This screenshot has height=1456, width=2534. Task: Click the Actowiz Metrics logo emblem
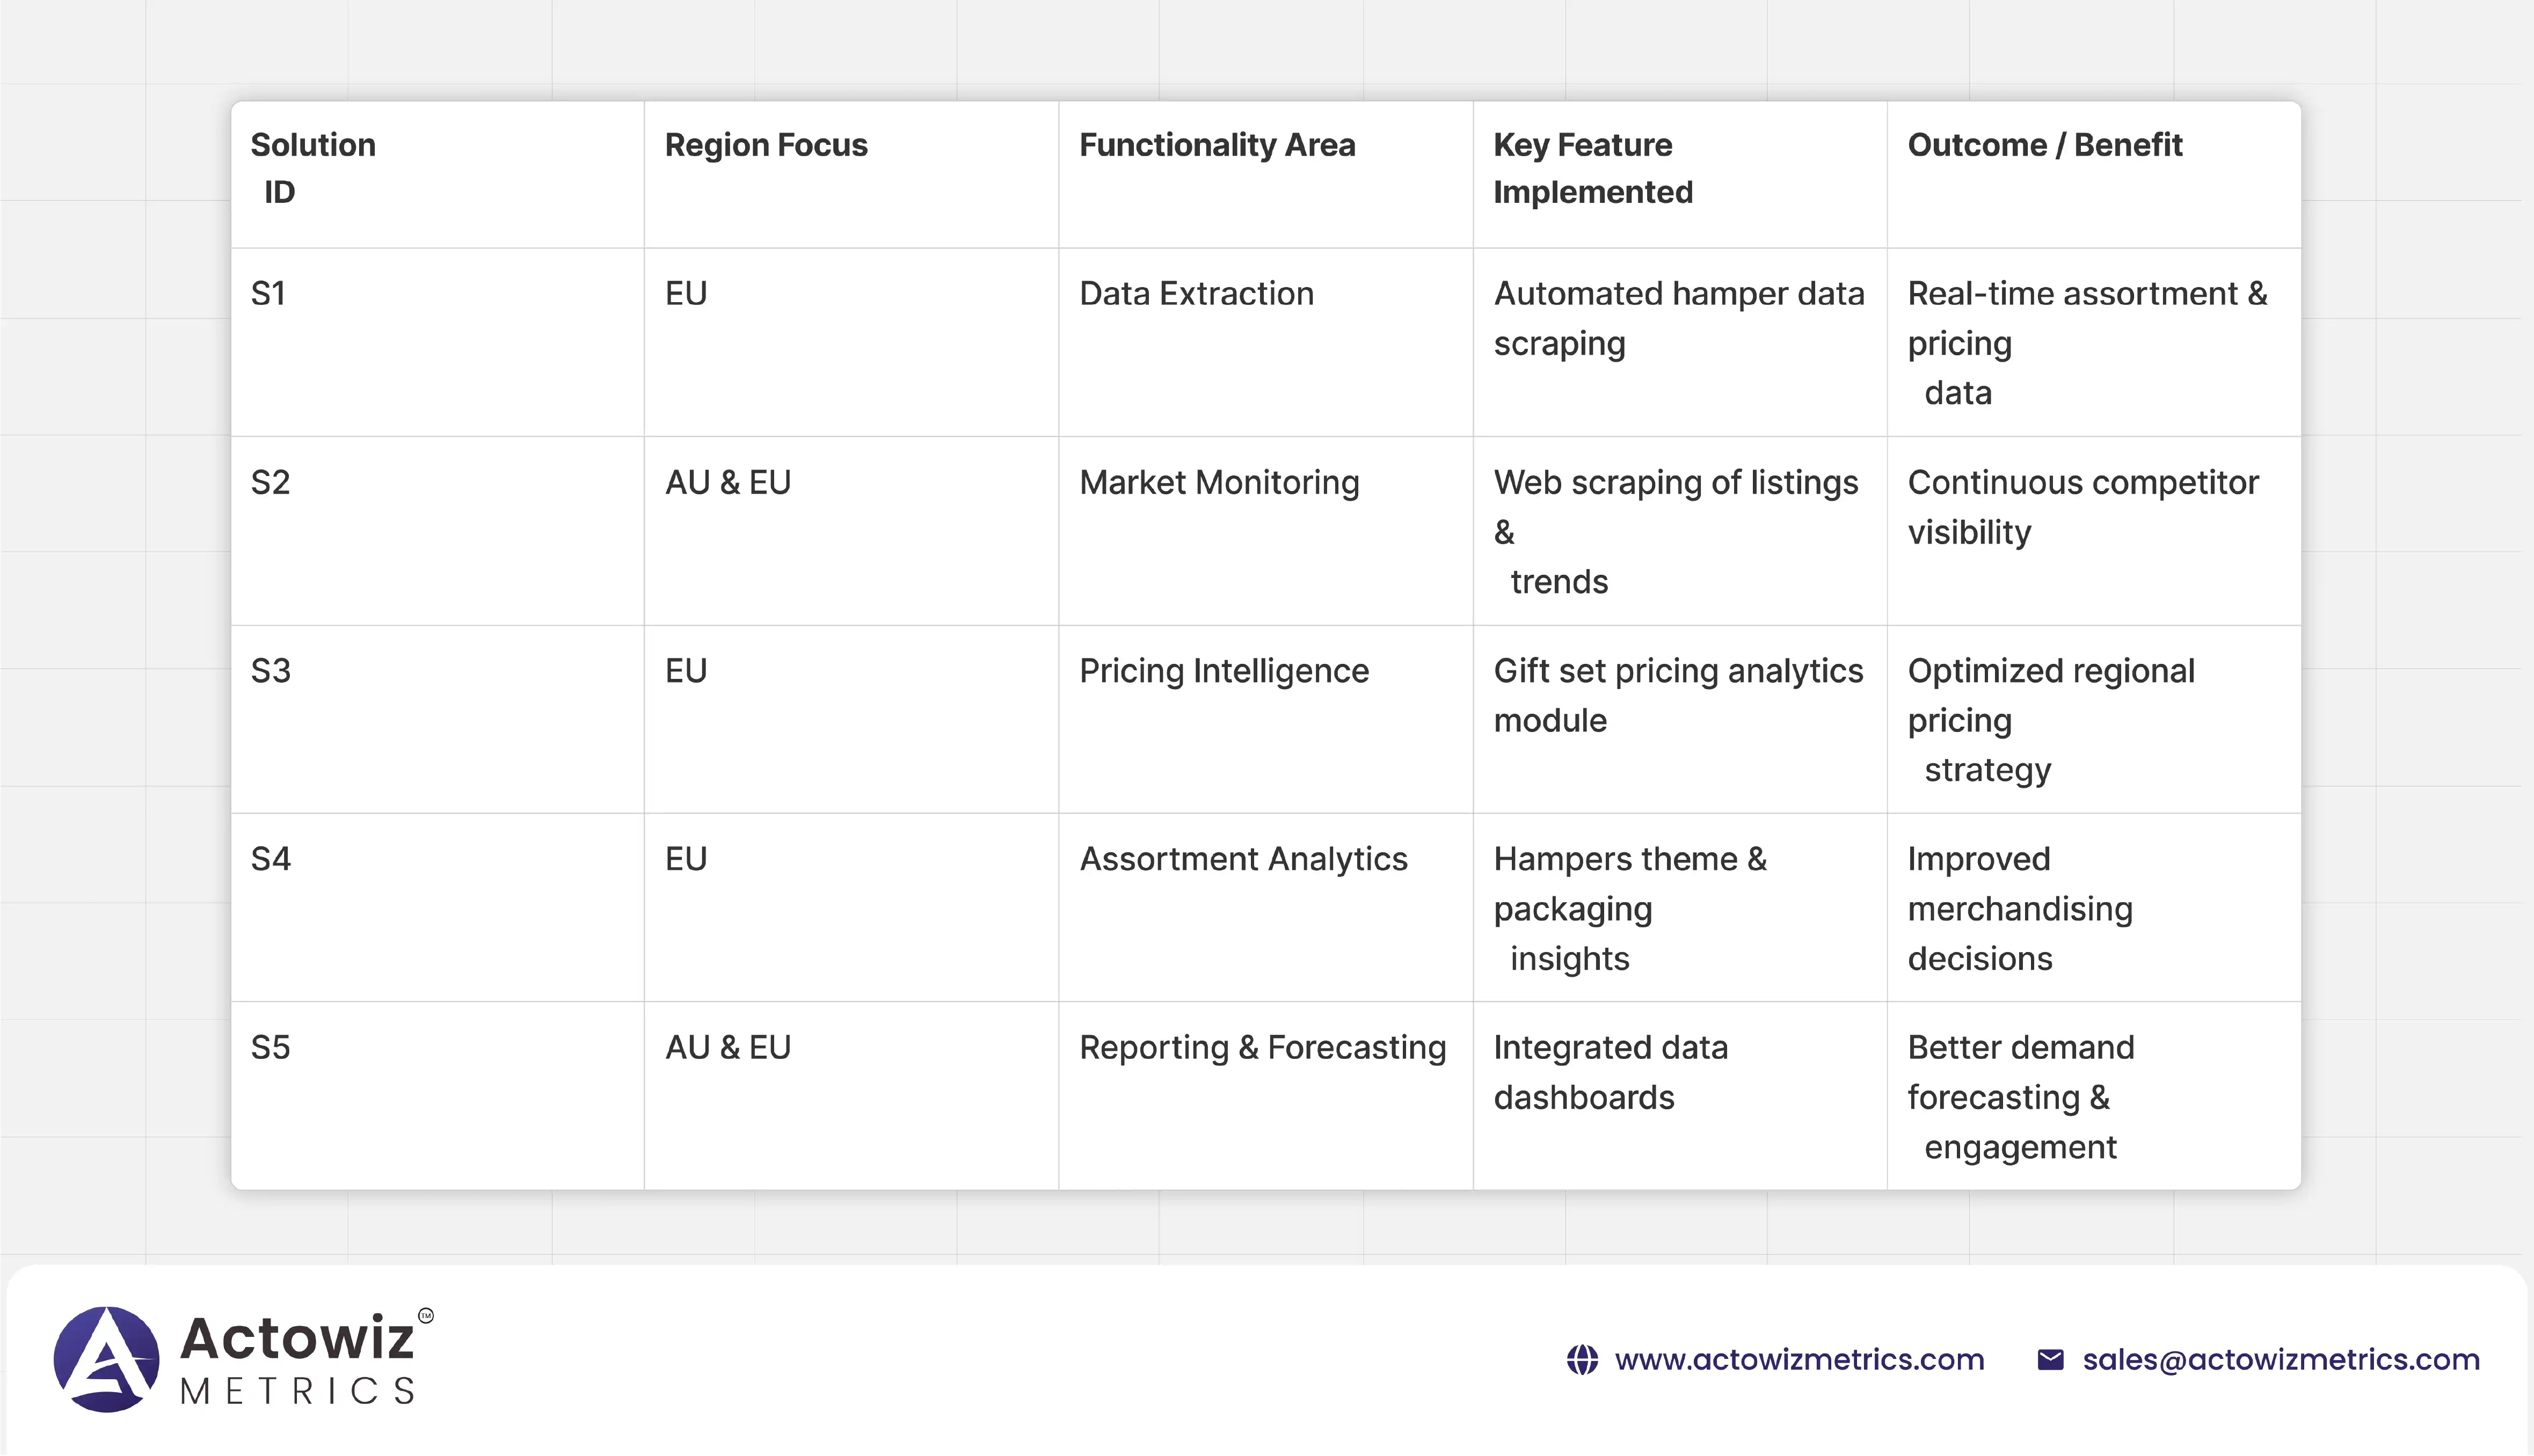pyautogui.click(x=106, y=1359)
